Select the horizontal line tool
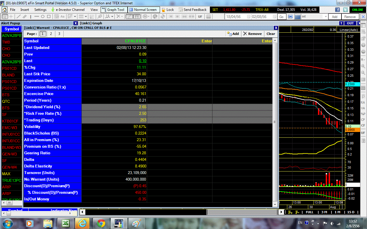 point(37,17)
